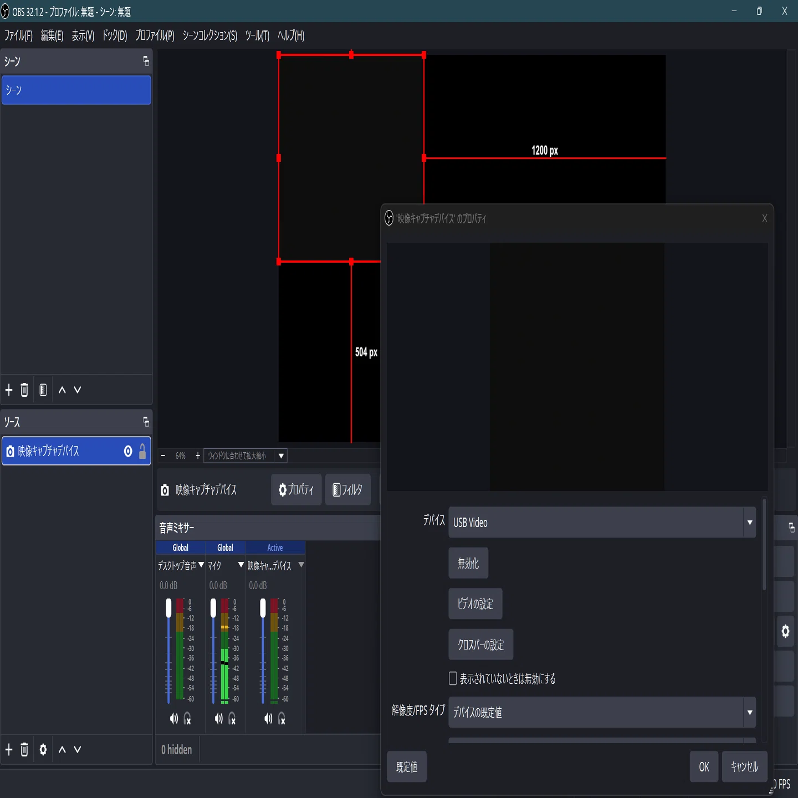This screenshot has height=798, width=798.
Task: Open the ツール(T) menu
Action: pos(257,35)
